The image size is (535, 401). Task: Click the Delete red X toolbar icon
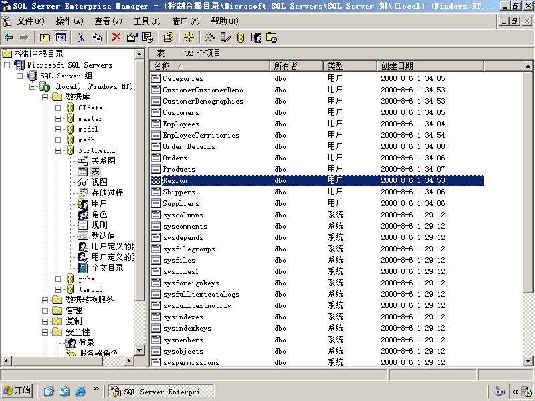click(116, 37)
